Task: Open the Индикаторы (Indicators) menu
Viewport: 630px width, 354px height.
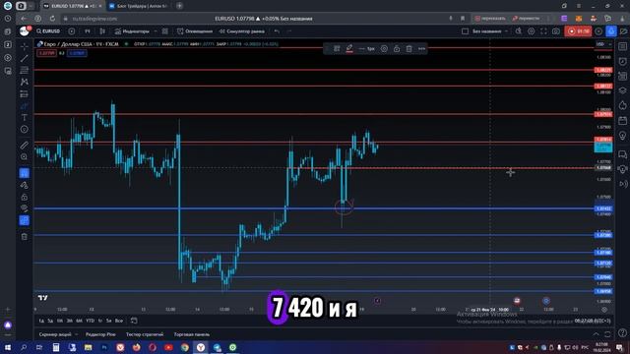Action: [132, 30]
